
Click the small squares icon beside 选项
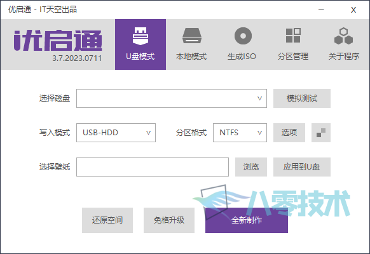tap(321, 133)
